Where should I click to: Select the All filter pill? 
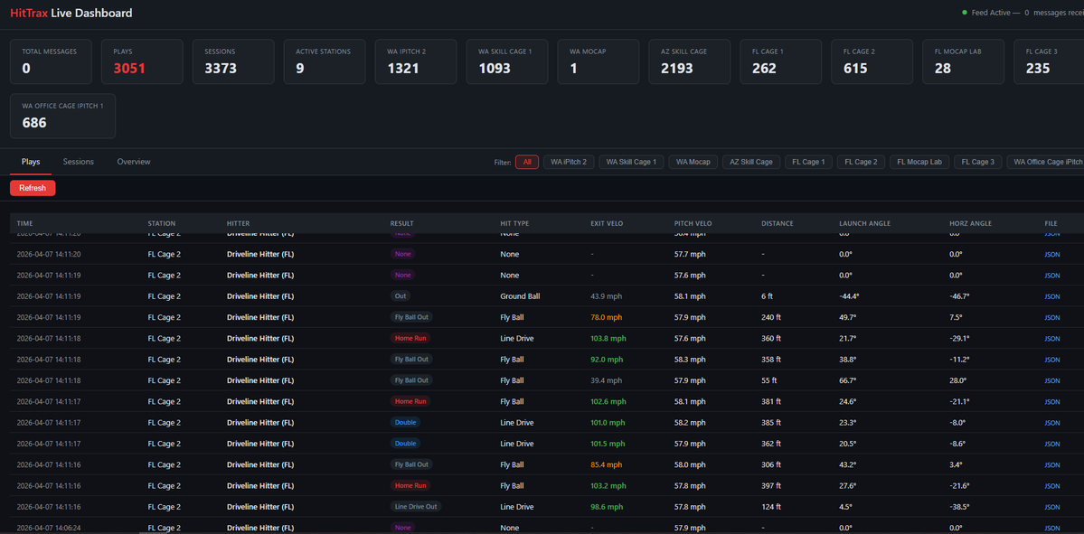pos(527,162)
